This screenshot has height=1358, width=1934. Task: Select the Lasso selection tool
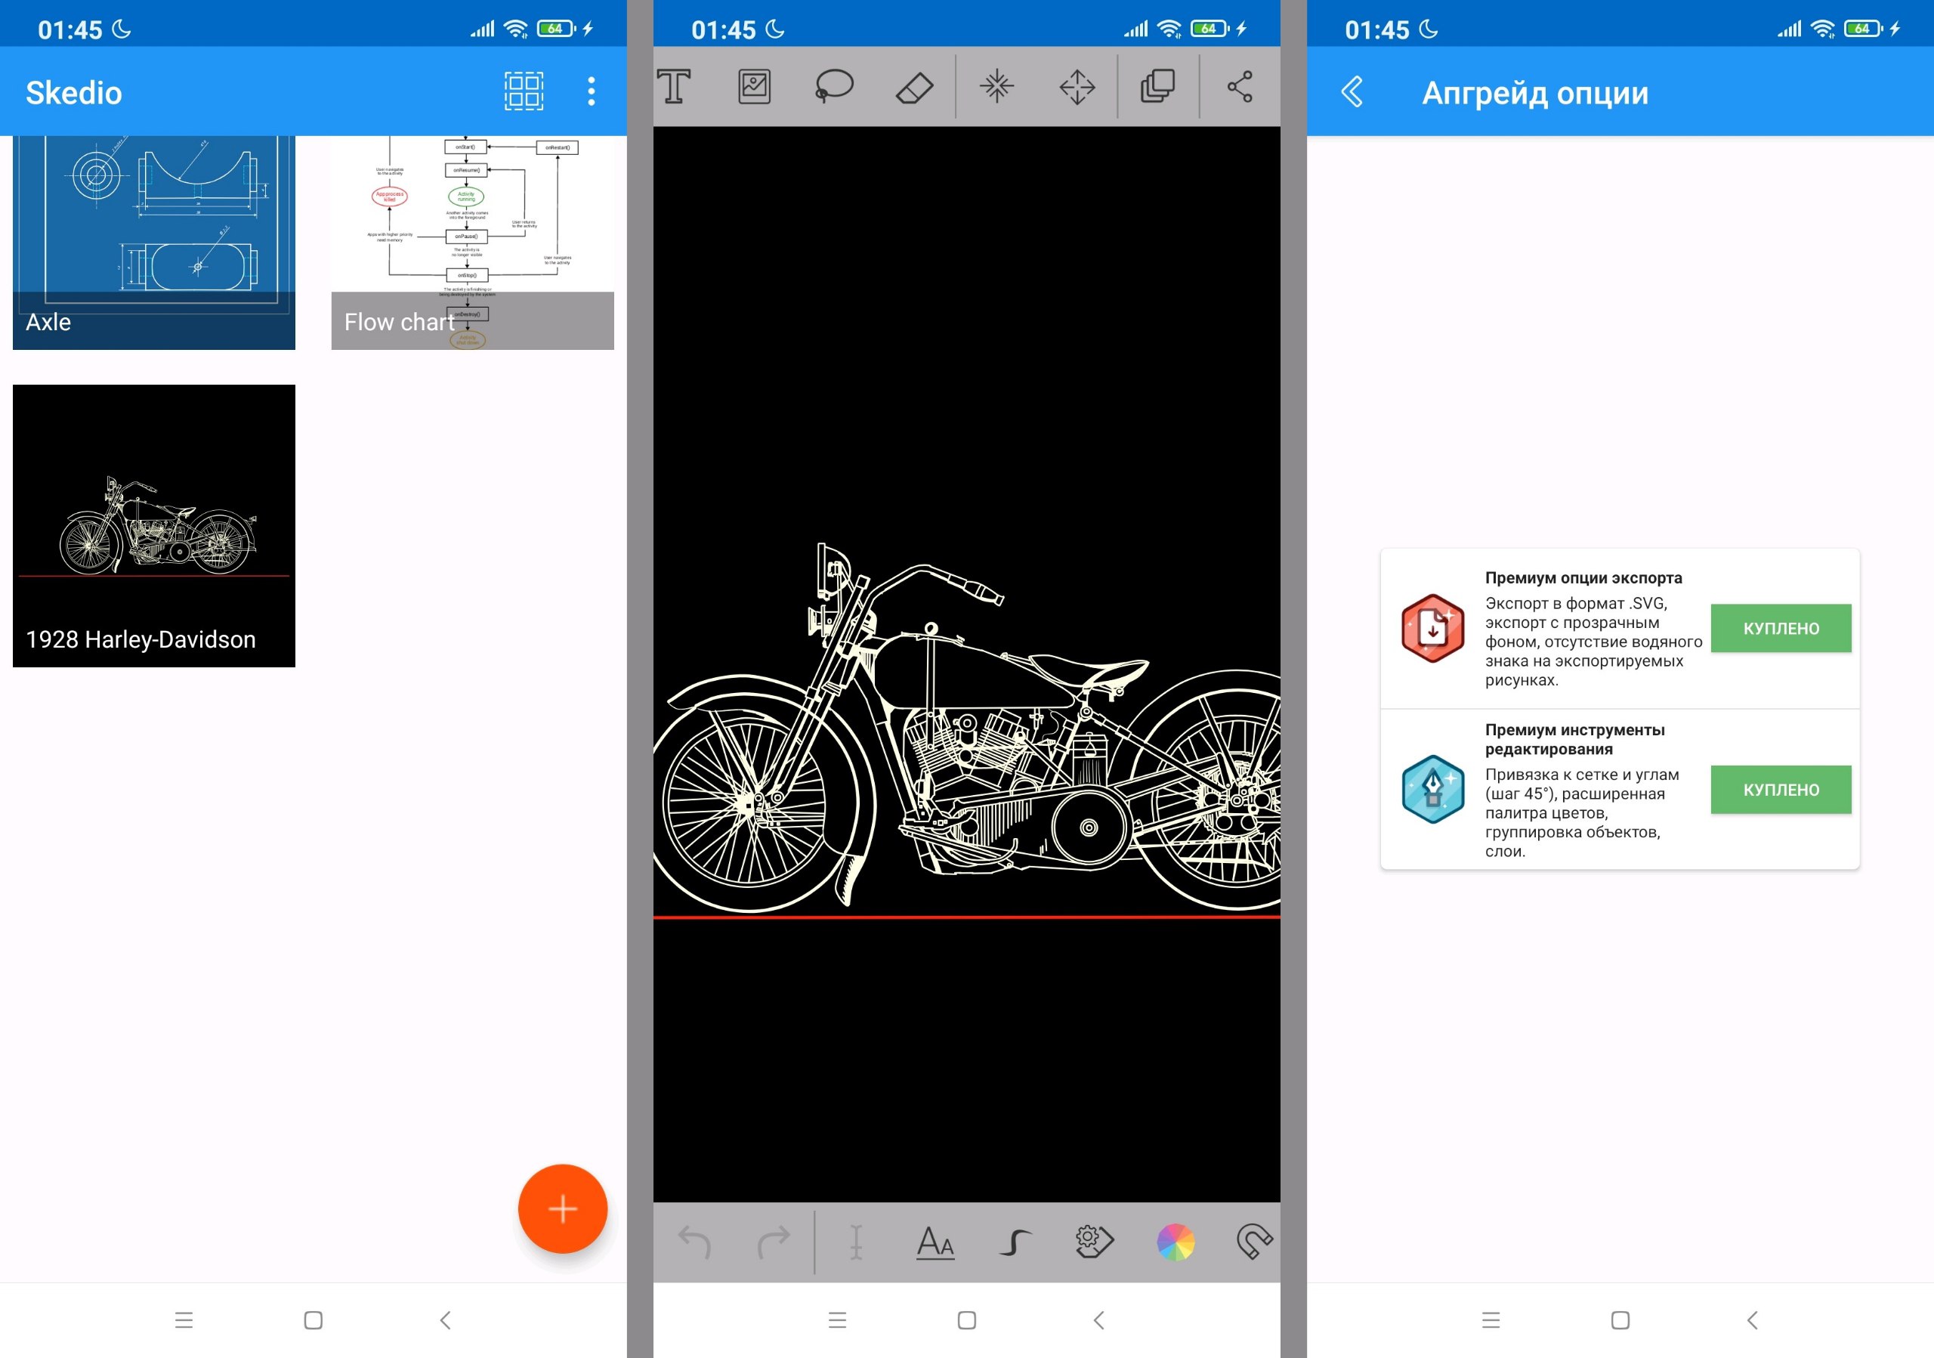[834, 87]
